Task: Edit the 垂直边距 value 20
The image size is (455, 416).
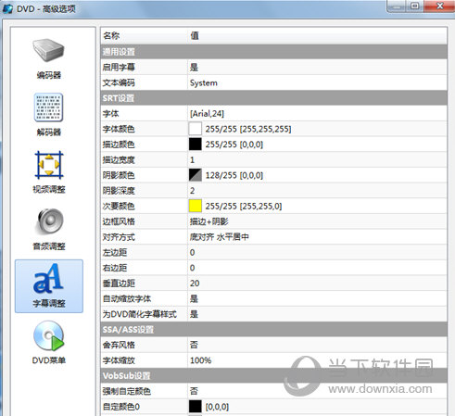Action: 195,284
